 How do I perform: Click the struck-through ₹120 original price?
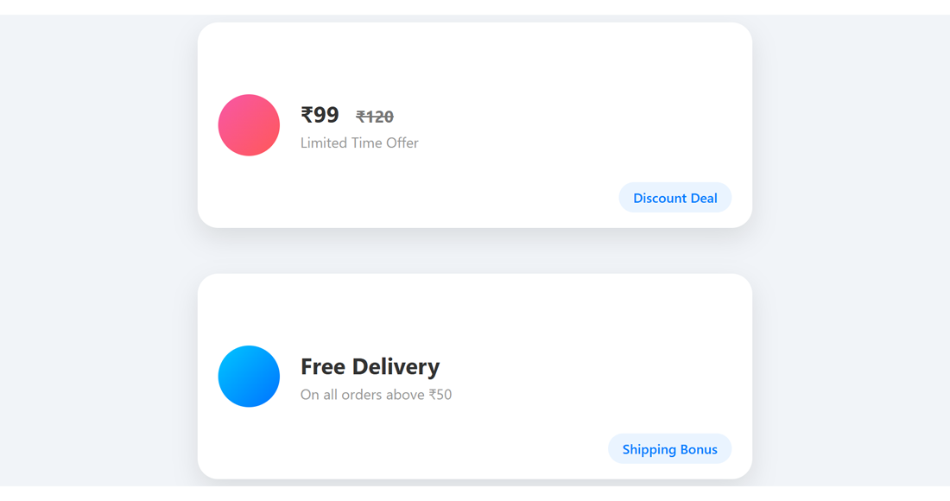click(x=375, y=117)
